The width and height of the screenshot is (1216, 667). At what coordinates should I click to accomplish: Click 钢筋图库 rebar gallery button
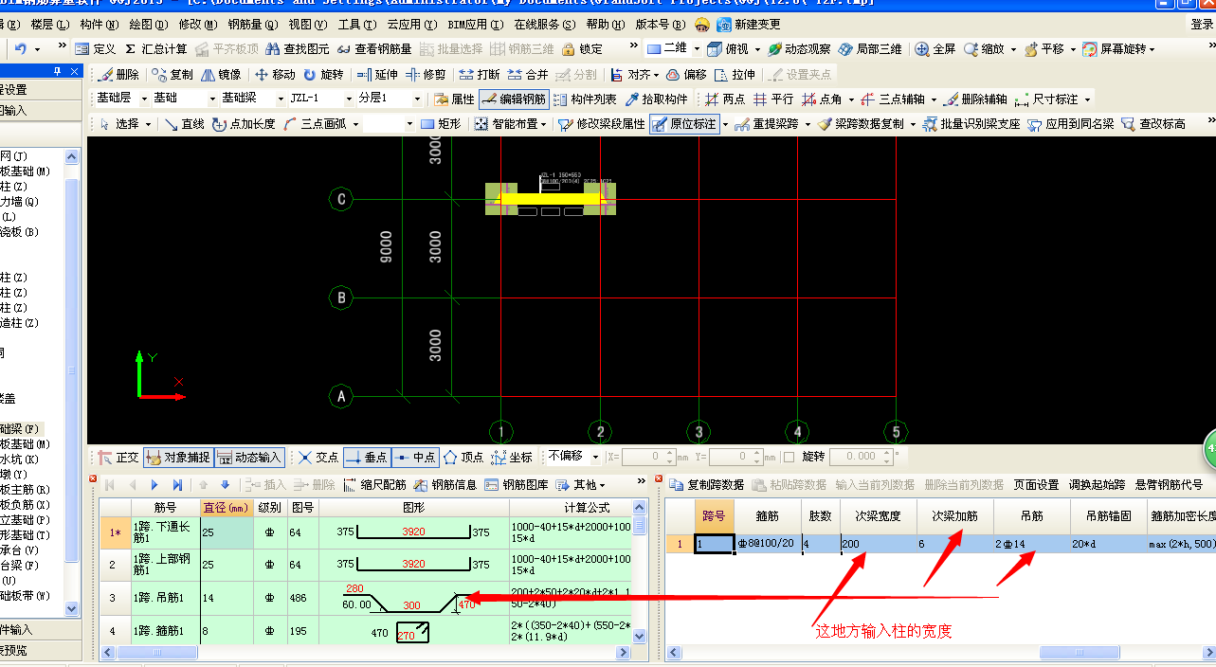pyautogui.click(x=517, y=485)
